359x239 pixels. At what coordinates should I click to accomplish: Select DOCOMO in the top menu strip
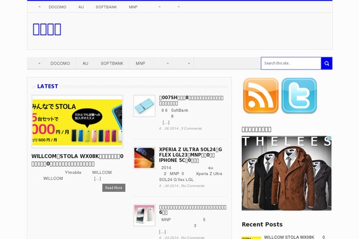(57, 7)
